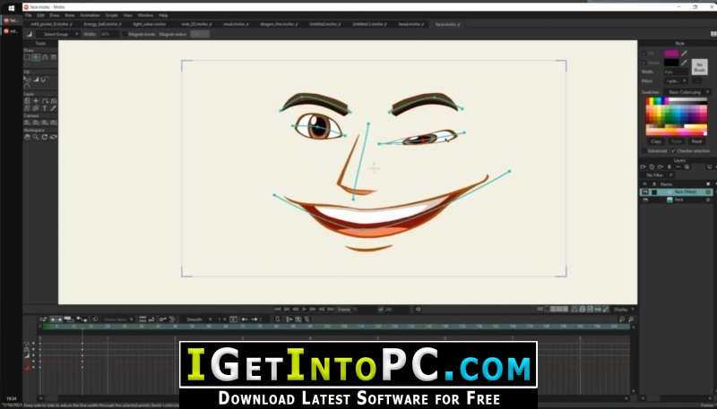Open the Select Group dropdown
The image size is (717, 409).
[x=58, y=34]
